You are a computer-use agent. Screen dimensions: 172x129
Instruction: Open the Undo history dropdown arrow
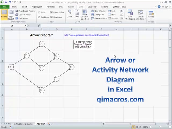[x=12, y=2]
